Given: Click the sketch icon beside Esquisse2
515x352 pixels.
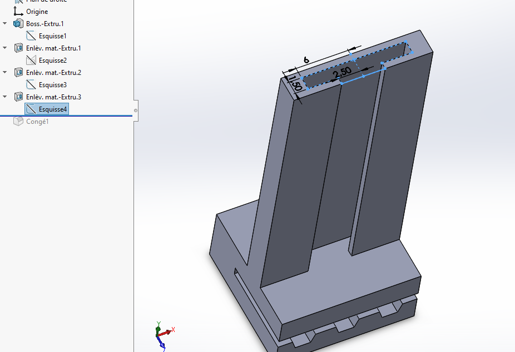Looking at the screenshot, I should [x=31, y=61].
